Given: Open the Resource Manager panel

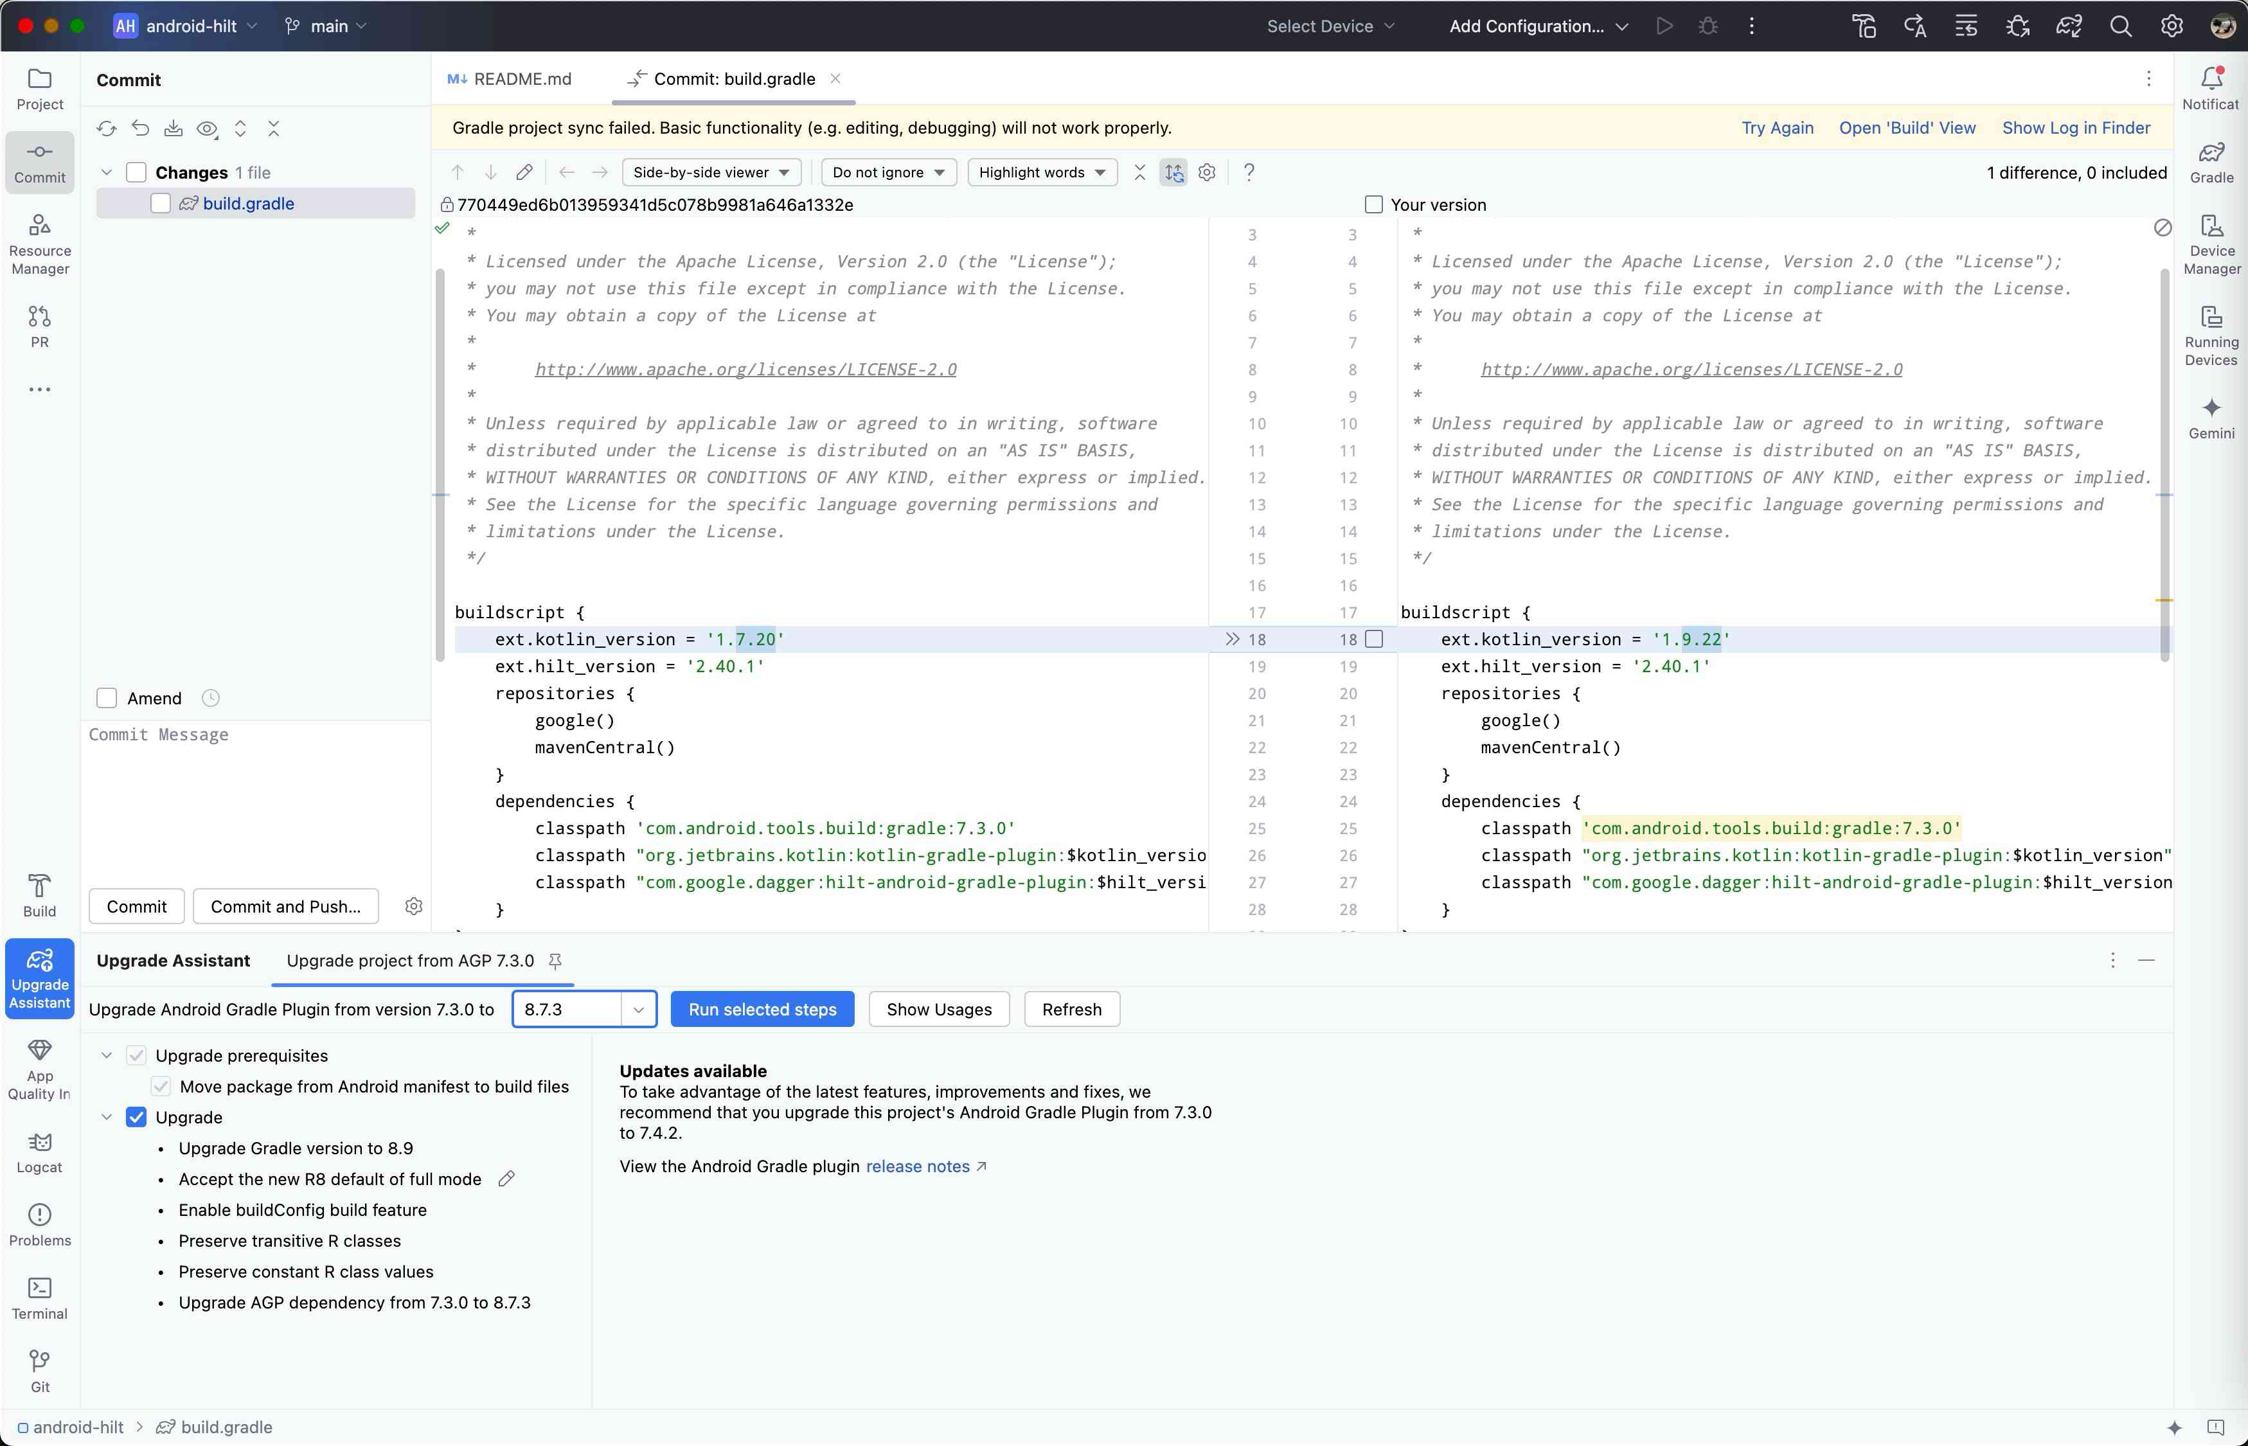Looking at the screenshot, I should pos(39,243).
